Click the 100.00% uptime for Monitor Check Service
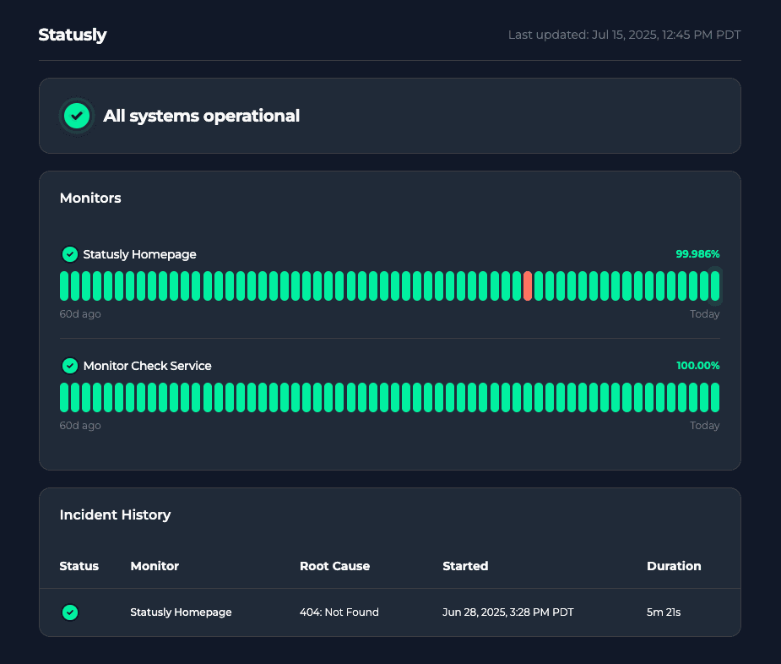The width and height of the screenshot is (781, 664). (x=697, y=366)
